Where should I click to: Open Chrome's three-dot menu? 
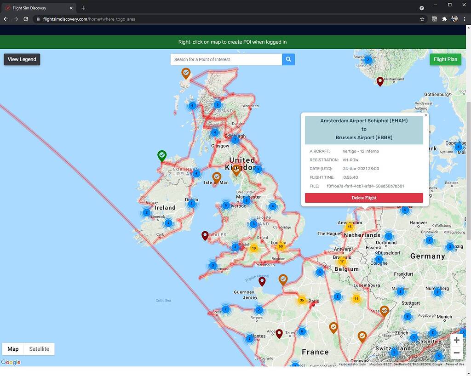coord(465,19)
